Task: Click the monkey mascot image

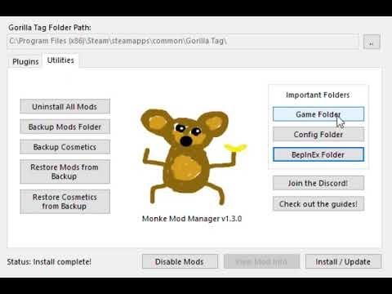Action: pos(194,157)
